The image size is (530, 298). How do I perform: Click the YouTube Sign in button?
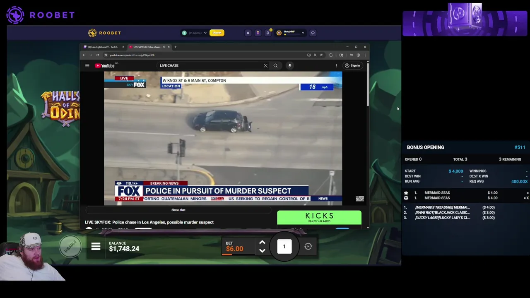[353, 65]
